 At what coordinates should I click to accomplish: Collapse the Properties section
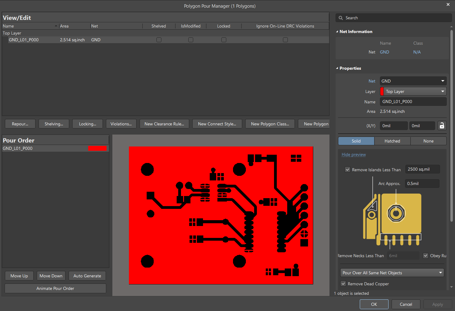[337, 68]
